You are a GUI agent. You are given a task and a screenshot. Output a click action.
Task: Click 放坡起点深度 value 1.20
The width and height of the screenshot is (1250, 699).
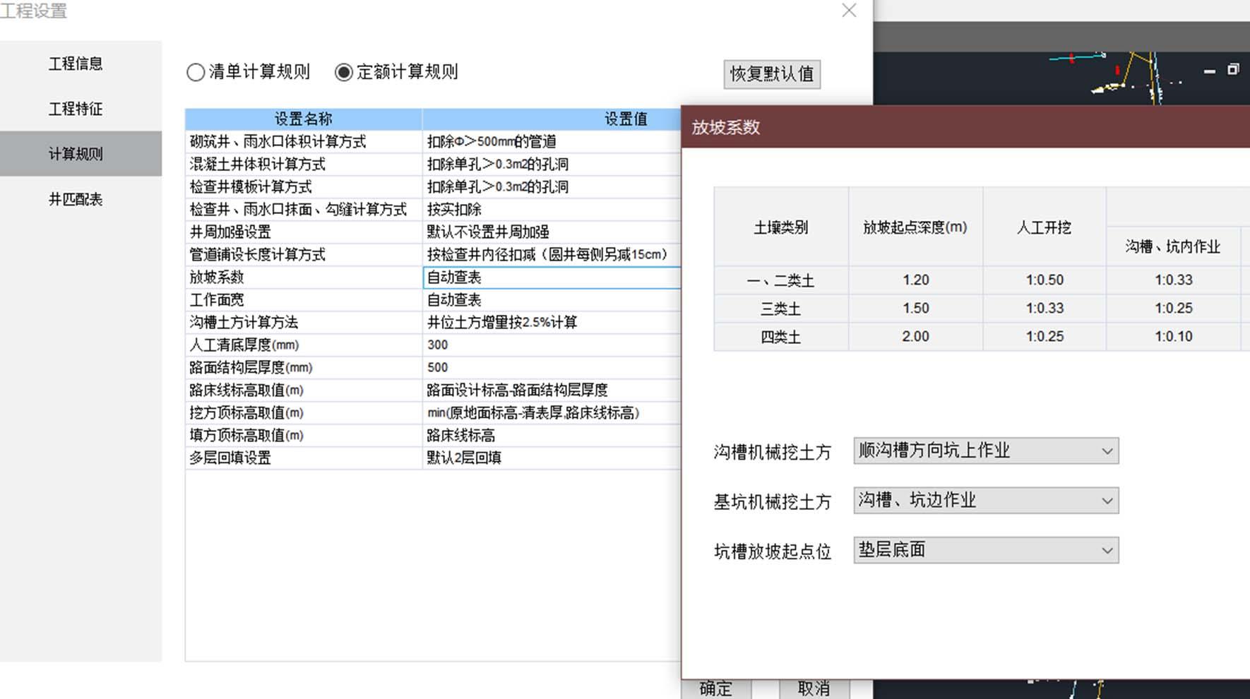click(916, 280)
